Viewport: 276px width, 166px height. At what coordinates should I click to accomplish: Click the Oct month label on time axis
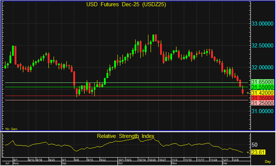pyautogui.click(x=120, y=163)
